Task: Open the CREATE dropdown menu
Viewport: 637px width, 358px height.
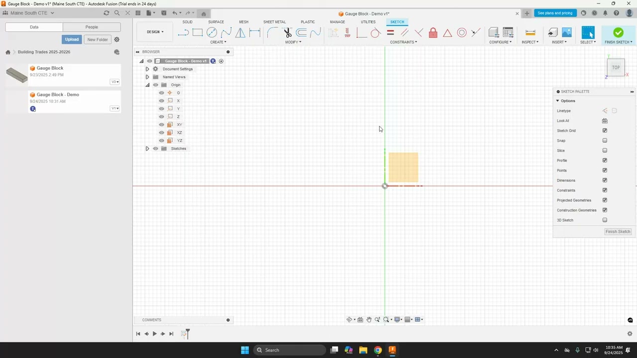Action: pyautogui.click(x=218, y=42)
